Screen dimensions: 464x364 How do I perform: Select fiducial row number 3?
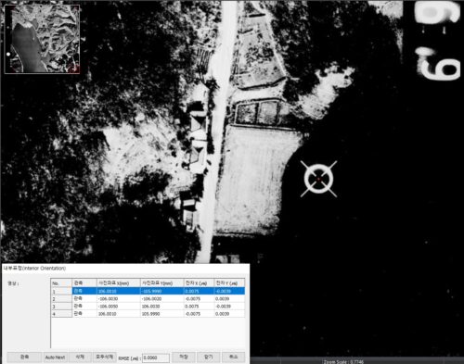[148, 306]
